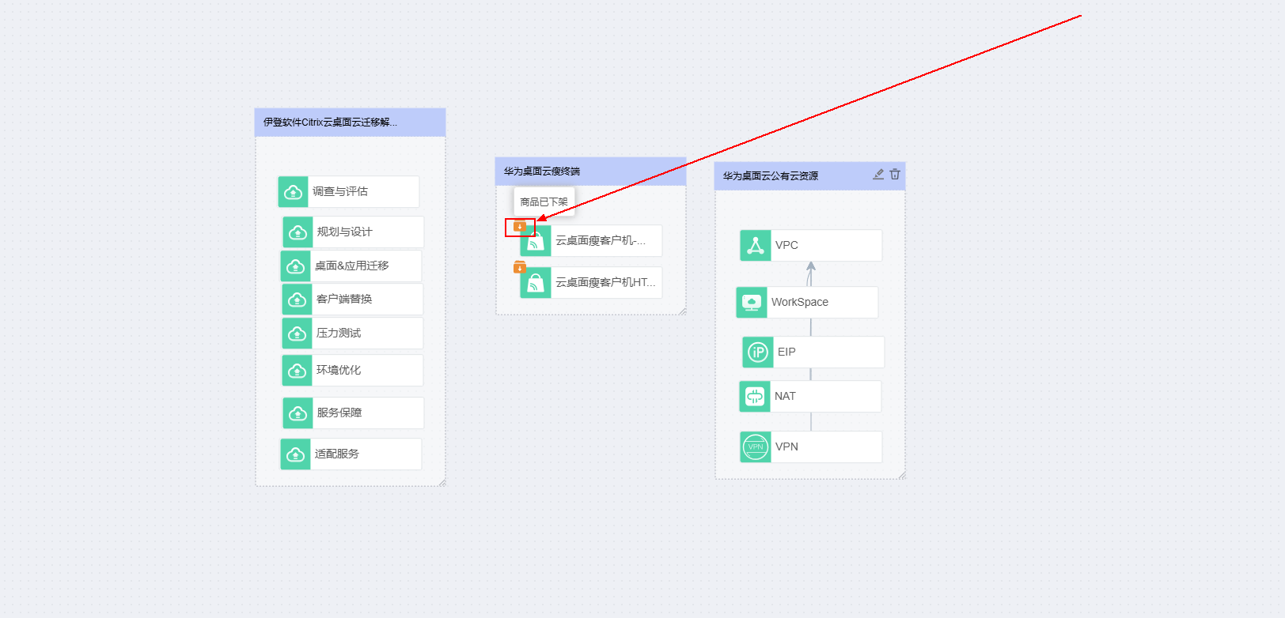Select the 云桌面瘦客户机-... shopping bag icon
The image size is (1285, 618).
[536, 241]
